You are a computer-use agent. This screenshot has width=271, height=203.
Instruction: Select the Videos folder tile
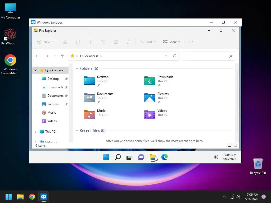pos(156,115)
